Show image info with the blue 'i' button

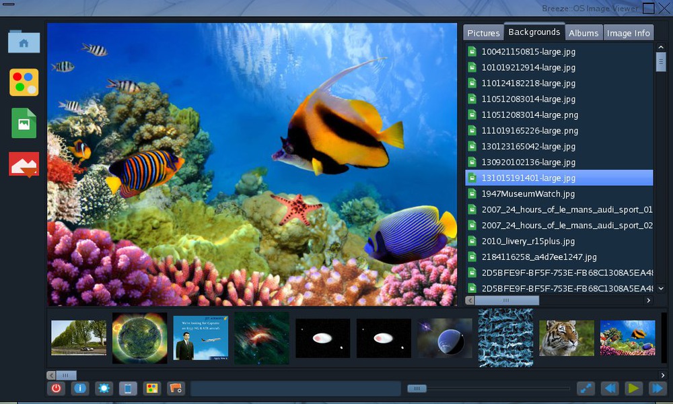tap(80, 389)
